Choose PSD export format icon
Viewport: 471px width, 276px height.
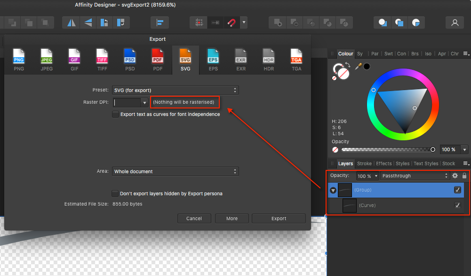[130, 57]
